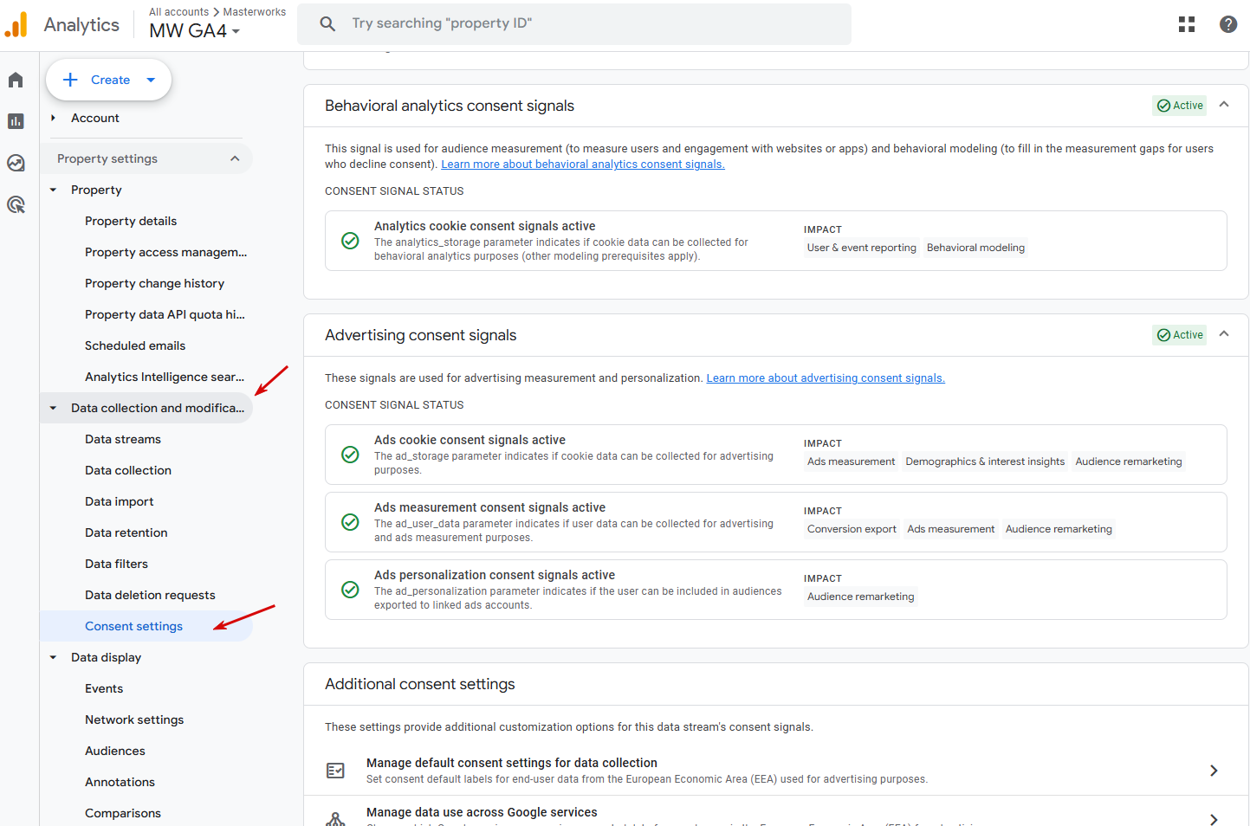Open Audiences in sidebar

click(x=115, y=751)
